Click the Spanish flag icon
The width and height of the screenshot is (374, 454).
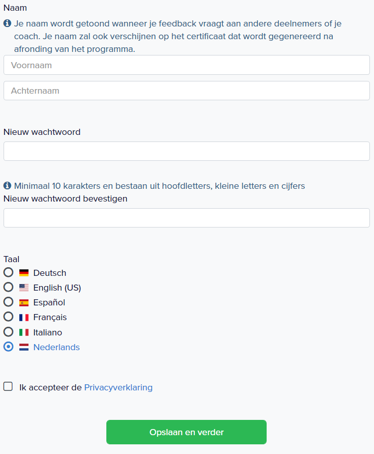coord(24,302)
